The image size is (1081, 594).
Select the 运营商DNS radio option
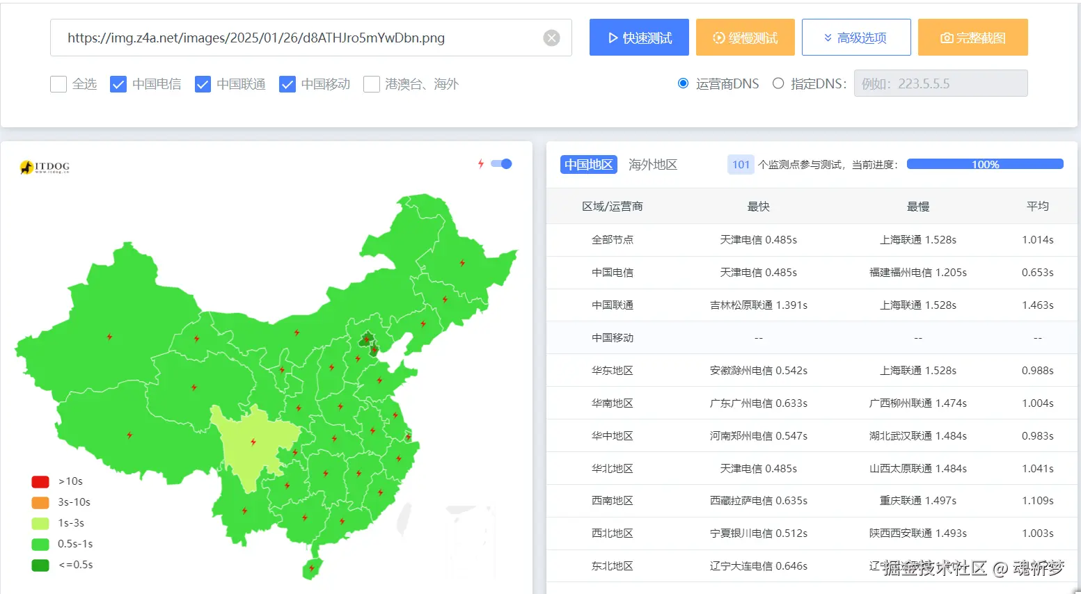tap(683, 83)
